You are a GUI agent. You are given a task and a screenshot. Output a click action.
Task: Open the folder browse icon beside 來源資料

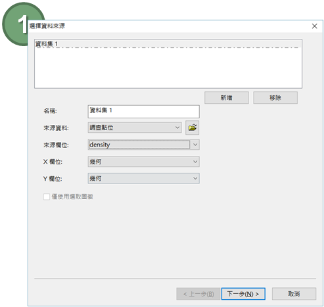coord(192,128)
